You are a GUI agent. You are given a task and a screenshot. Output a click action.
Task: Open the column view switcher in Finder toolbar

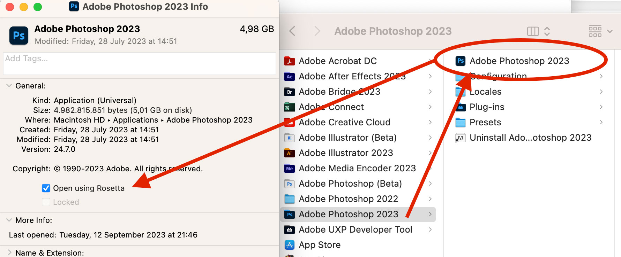point(539,31)
